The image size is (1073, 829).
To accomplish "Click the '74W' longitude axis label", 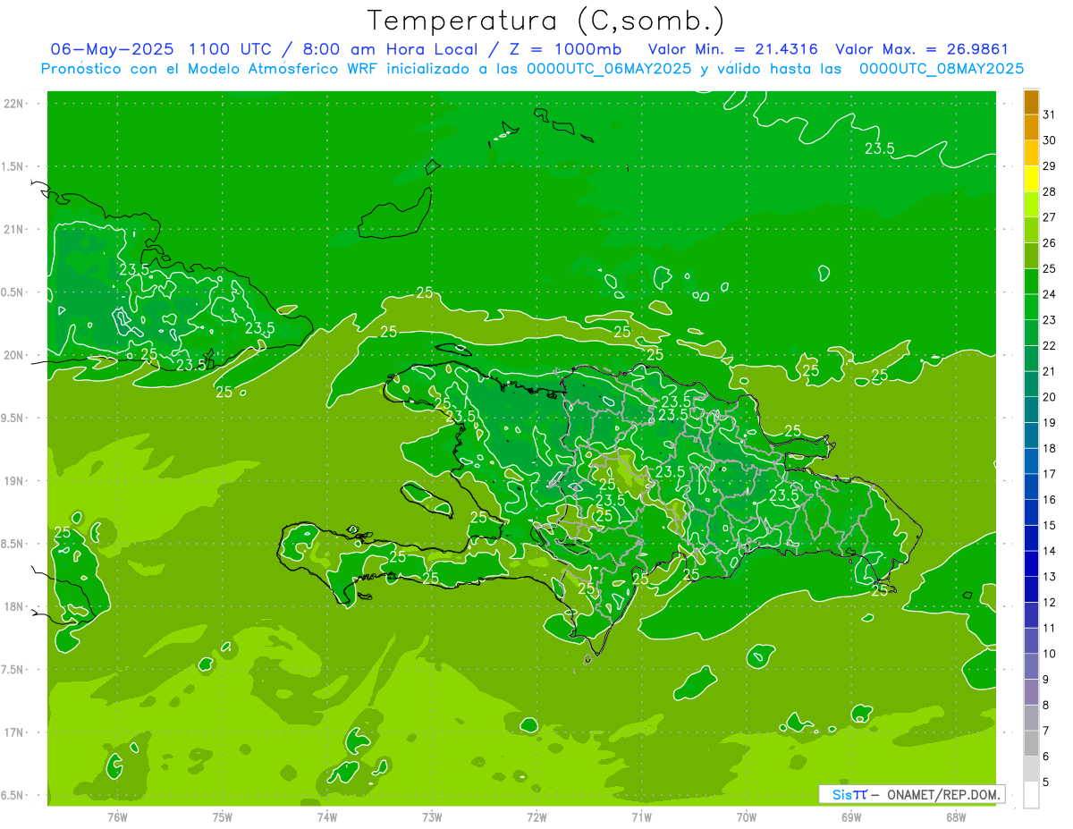I will pyautogui.click(x=327, y=817).
